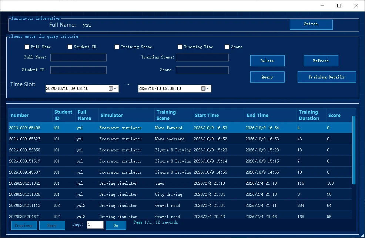Select record 20260204211112
The height and width of the screenshot is (238, 365).
coord(180,205)
